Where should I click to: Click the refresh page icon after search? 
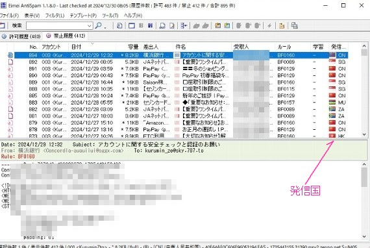point(119,25)
